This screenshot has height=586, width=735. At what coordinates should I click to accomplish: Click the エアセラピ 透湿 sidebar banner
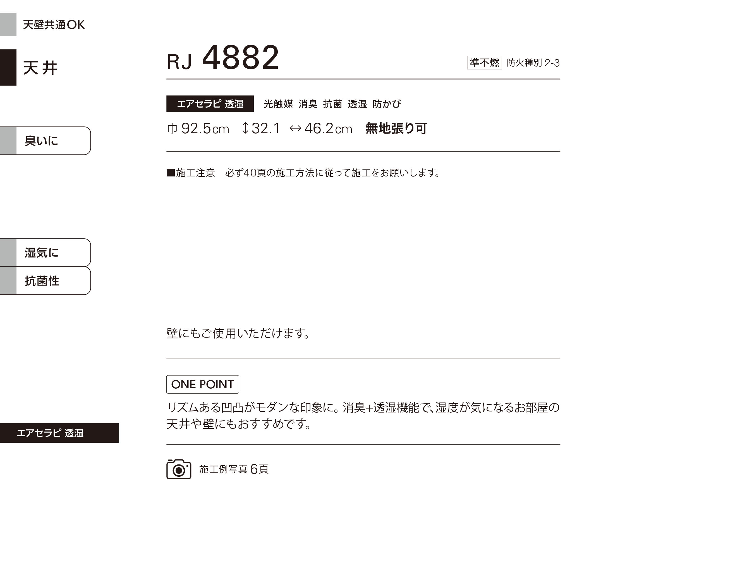[x=59, y=433]
